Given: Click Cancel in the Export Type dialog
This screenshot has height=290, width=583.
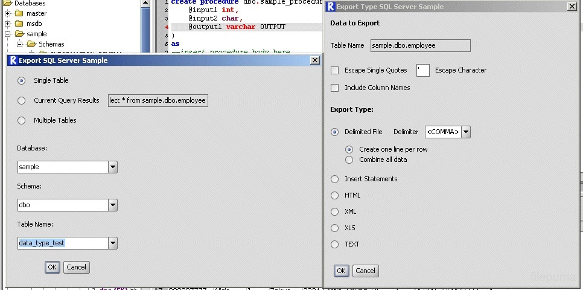Looking at the screenshot, I should point(366,271).
